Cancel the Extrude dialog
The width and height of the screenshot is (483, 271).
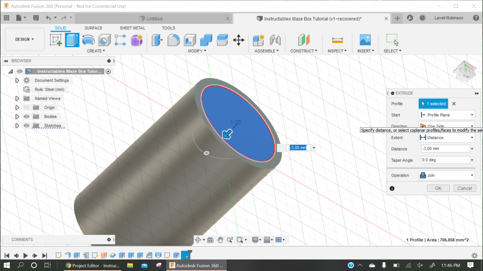click(x=464, y=188)
